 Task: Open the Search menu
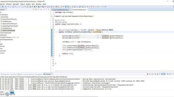point(23,4)
